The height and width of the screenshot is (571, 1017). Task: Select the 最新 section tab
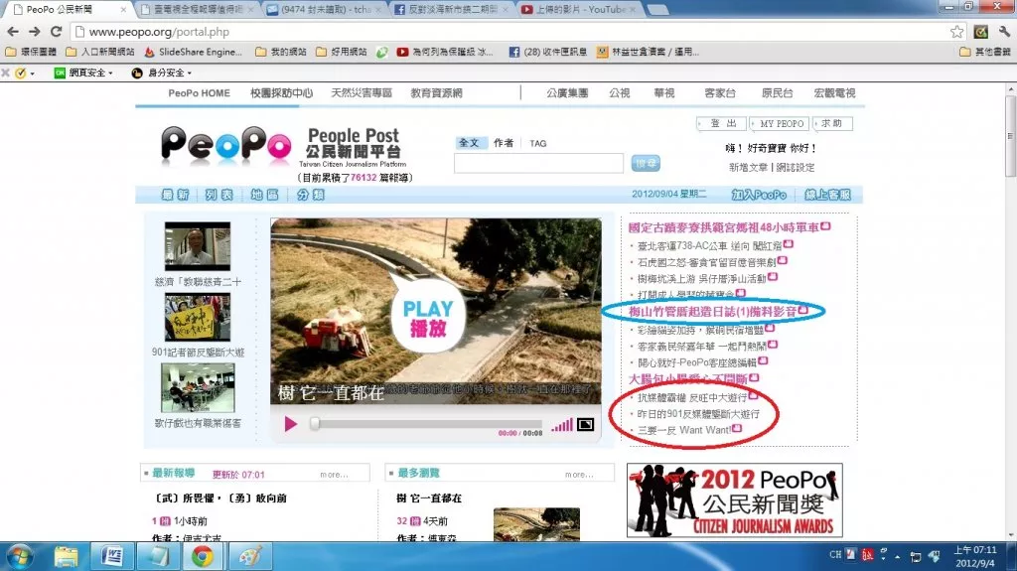pyautogui.click(x=175, y=195)
